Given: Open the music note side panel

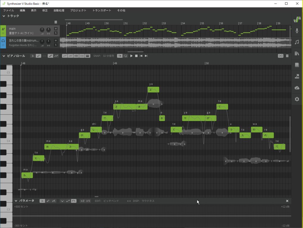Looking at the screenshot, I should pyautogui.click(x=297, y=42).
